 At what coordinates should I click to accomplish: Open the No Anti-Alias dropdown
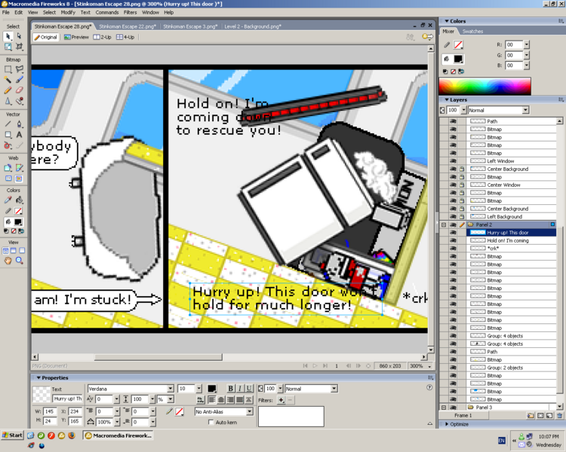[249, 412]
